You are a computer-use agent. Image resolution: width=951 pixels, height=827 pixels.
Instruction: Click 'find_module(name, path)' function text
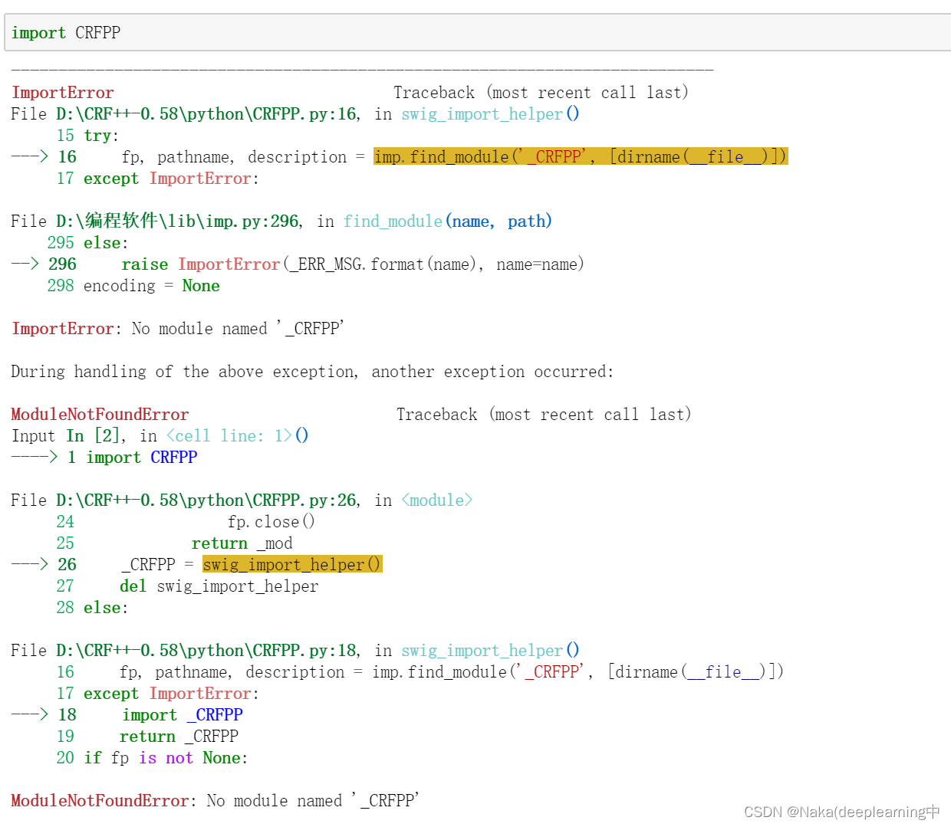[448, 222]
